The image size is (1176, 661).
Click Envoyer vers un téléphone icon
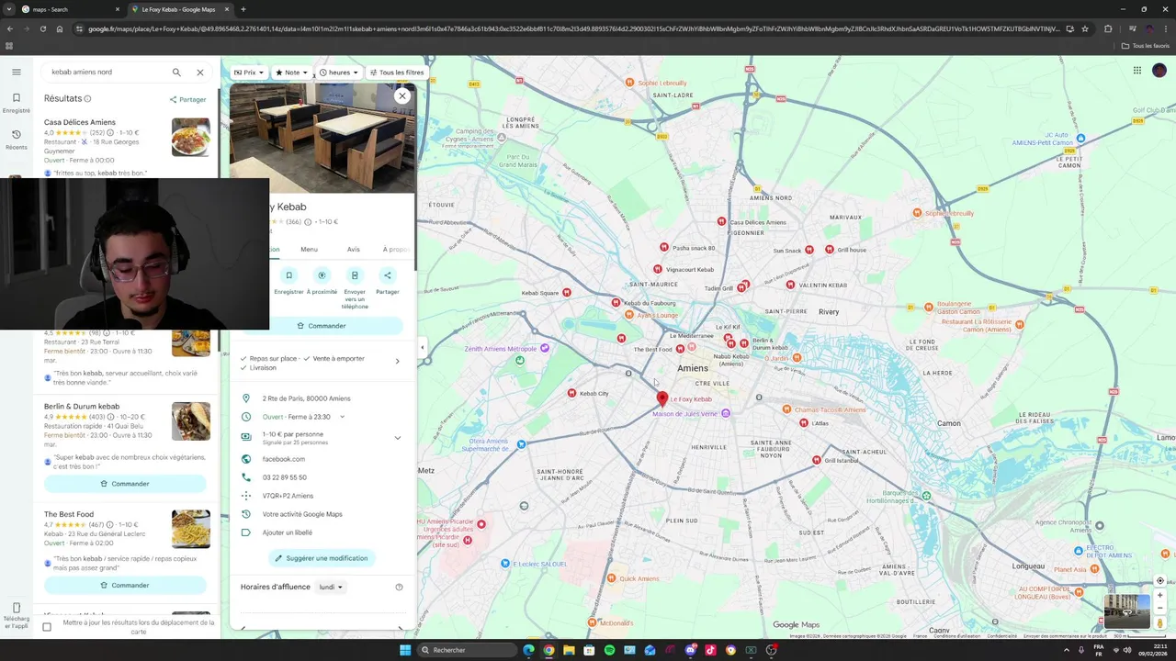(x=355, y=275)
